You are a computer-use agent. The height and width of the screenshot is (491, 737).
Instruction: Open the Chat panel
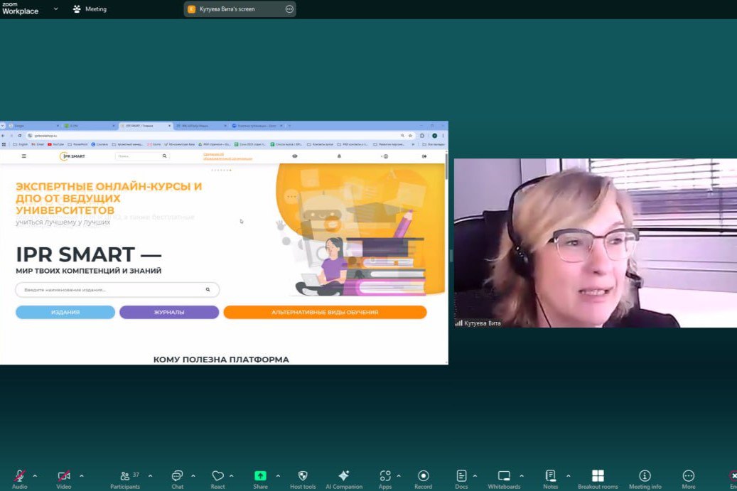177,476
